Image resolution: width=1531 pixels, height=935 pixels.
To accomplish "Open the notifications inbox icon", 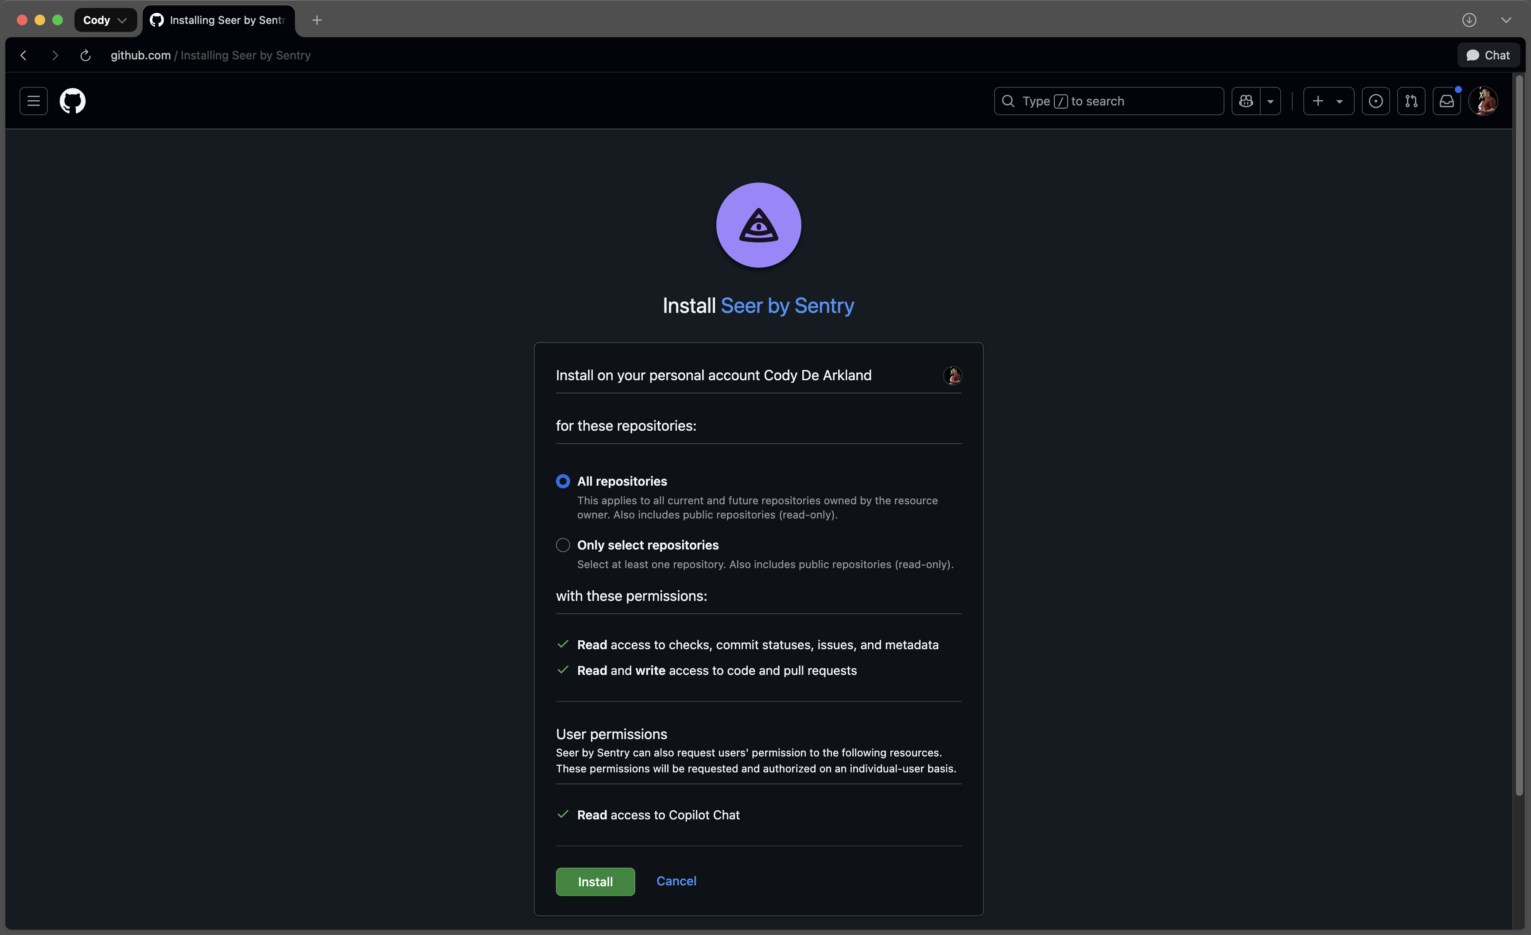I will [1446, 101].
